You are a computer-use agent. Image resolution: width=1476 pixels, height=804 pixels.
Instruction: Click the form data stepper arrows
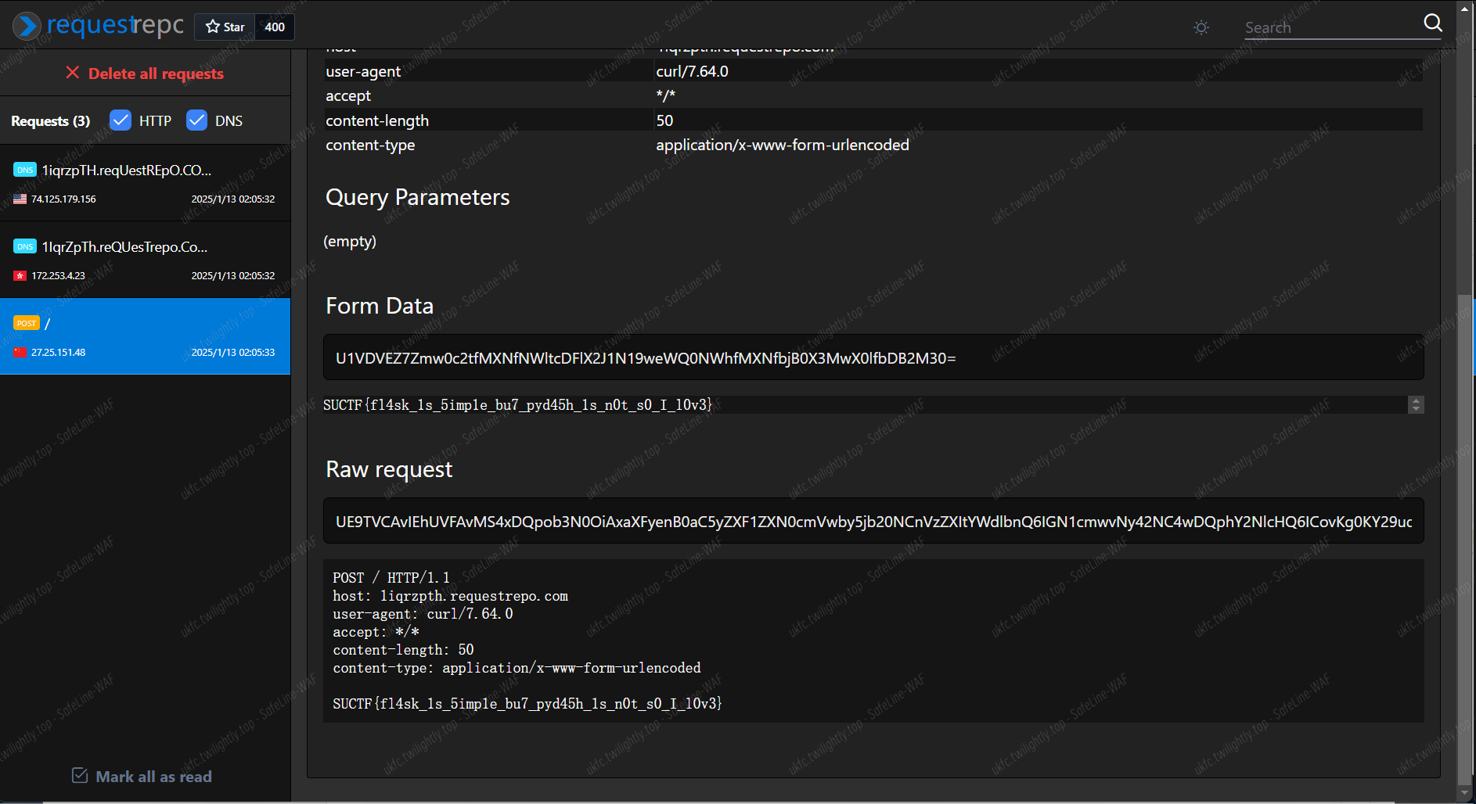click(x=1415, y=404)
